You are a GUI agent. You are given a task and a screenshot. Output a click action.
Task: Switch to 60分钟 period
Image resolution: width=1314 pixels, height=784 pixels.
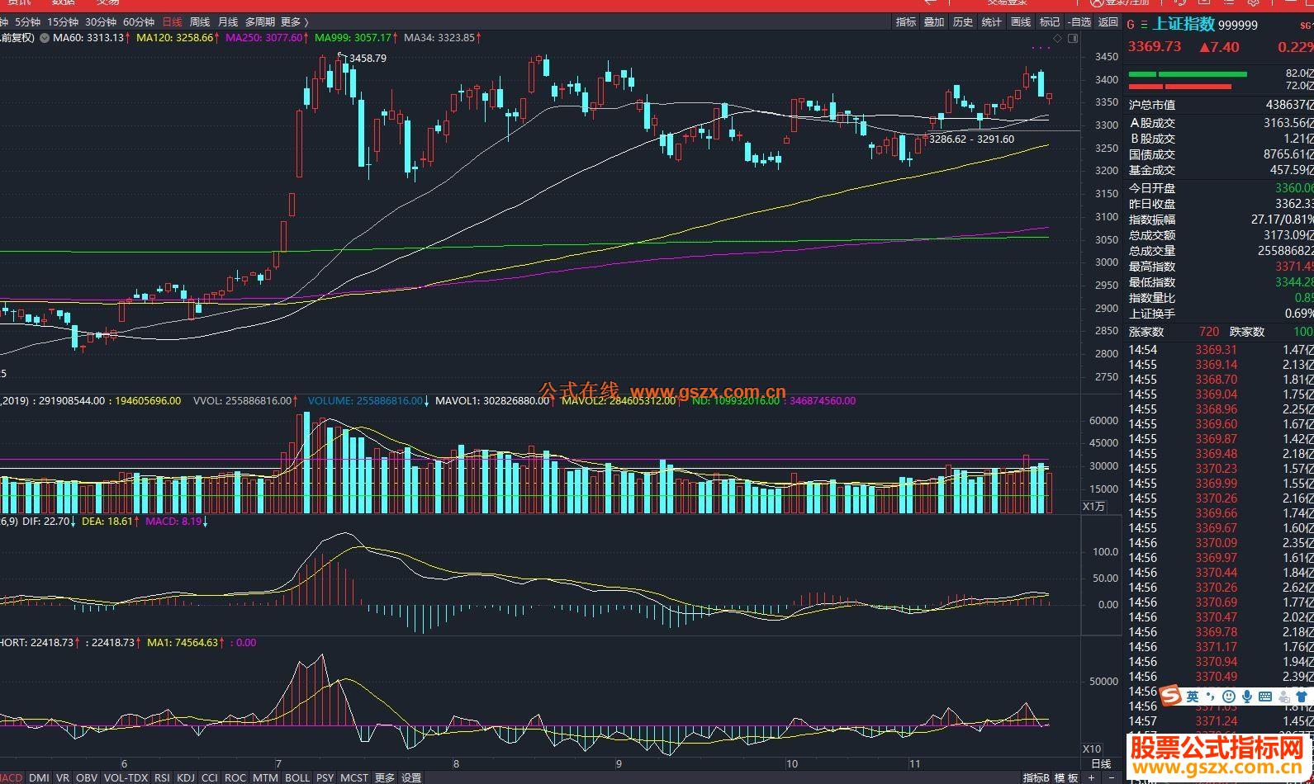click(x=138, y=22)
